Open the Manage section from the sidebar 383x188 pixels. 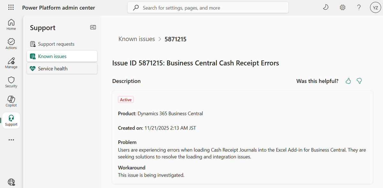[x=11, y=63]
